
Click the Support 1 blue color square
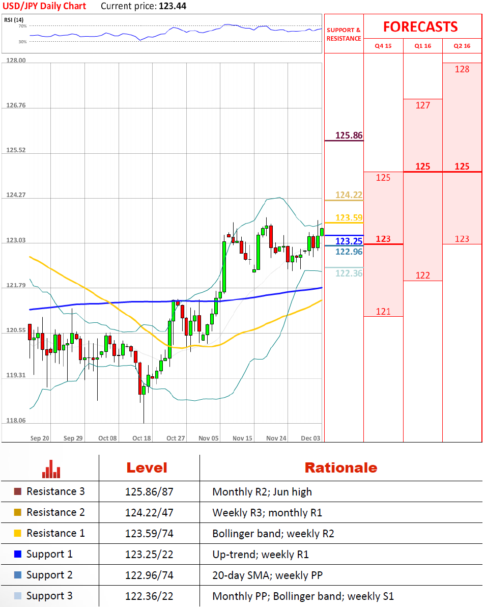(x=17, y=554)
